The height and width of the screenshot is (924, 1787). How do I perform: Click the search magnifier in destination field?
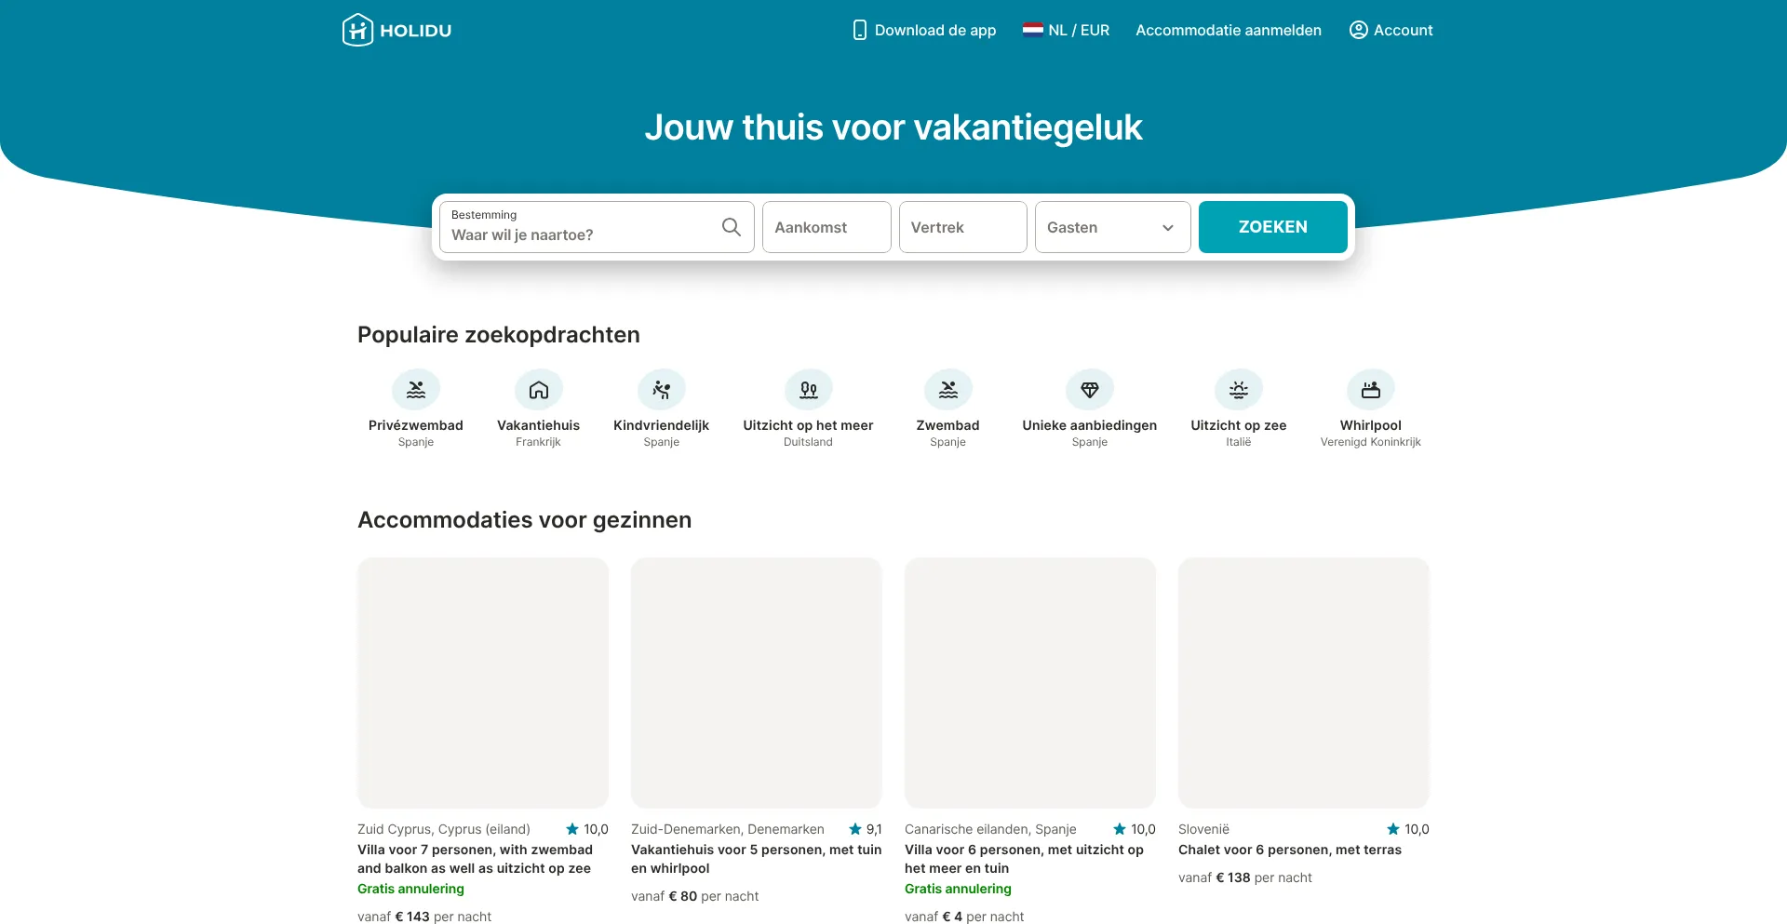732,227
